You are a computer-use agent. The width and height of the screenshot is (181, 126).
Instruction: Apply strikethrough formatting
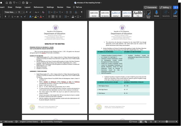click(x=18, y=17)
